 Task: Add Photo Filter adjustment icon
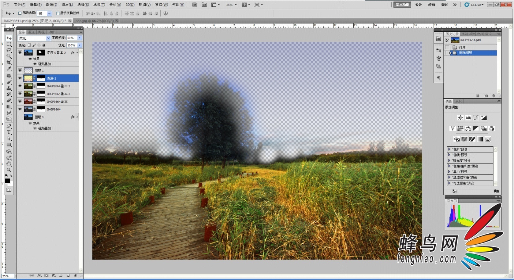pos(484,128)
